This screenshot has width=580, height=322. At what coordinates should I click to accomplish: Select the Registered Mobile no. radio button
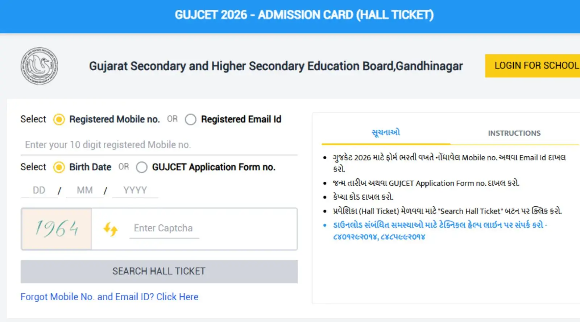59,119
